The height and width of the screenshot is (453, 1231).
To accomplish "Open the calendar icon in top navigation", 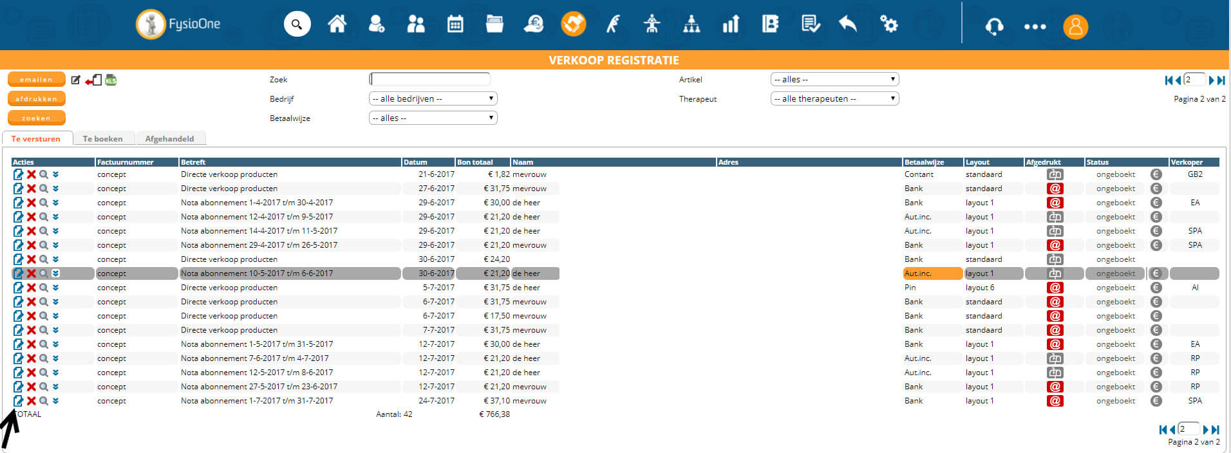I will (455, 24).
